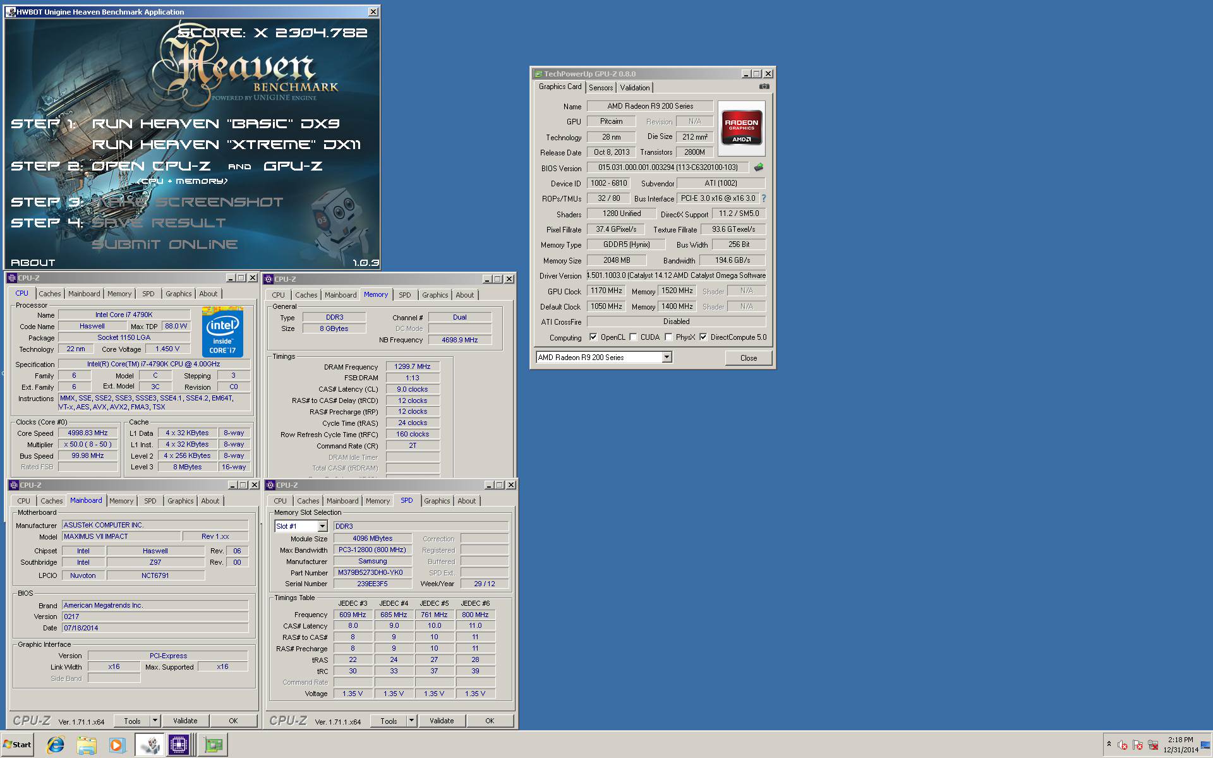Screen dimensions: 1213x758
Task: Click the CPU-Z taskbar icon
Action: click(179, 745)
